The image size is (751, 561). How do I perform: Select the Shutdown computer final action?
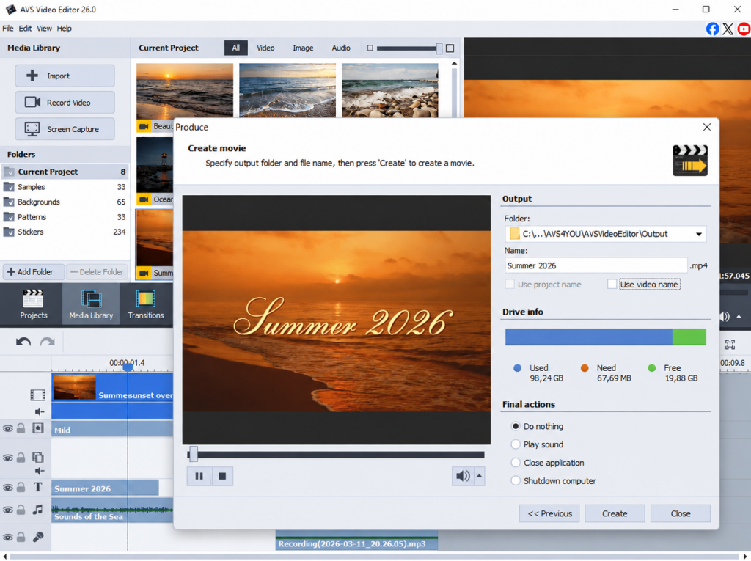[x=516, y=480]
